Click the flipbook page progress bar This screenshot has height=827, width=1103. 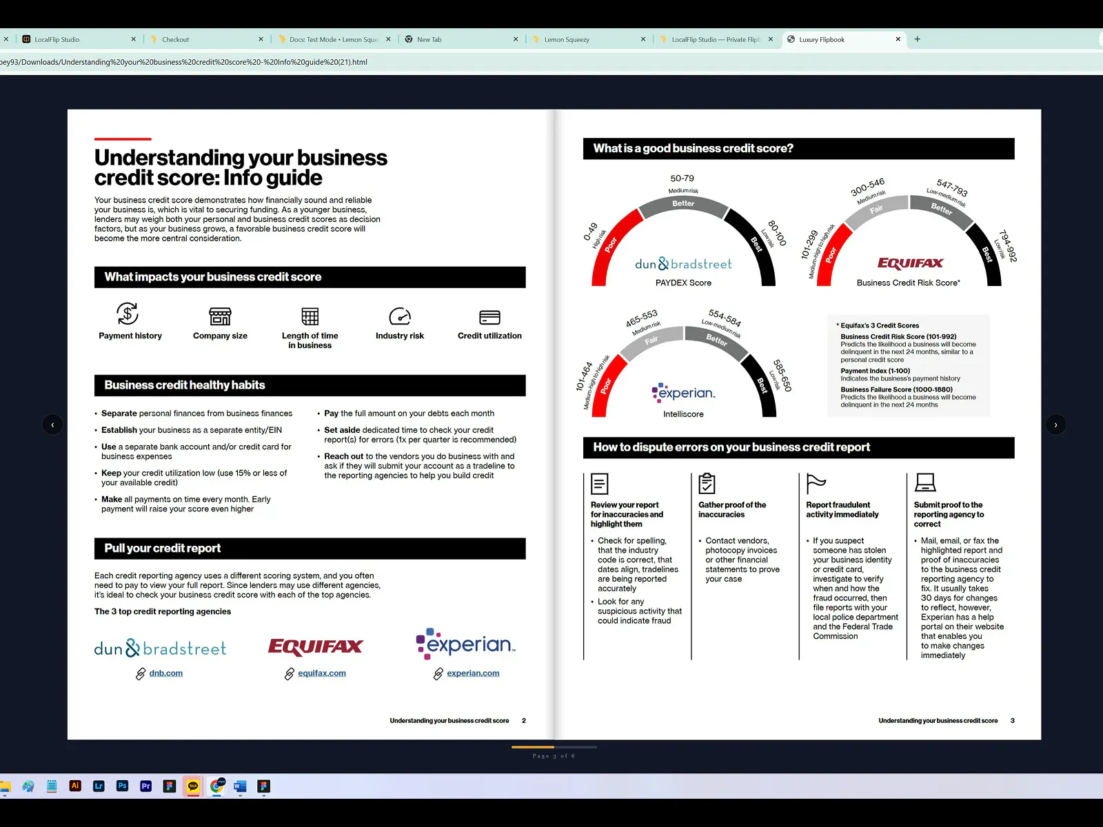pyautogui.click(x=554, y=747)
